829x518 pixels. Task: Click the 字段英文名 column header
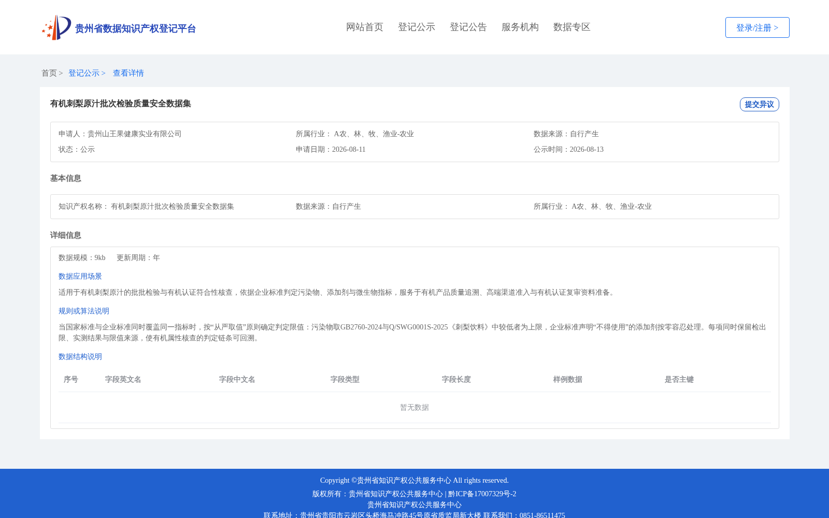coord(123,379)
